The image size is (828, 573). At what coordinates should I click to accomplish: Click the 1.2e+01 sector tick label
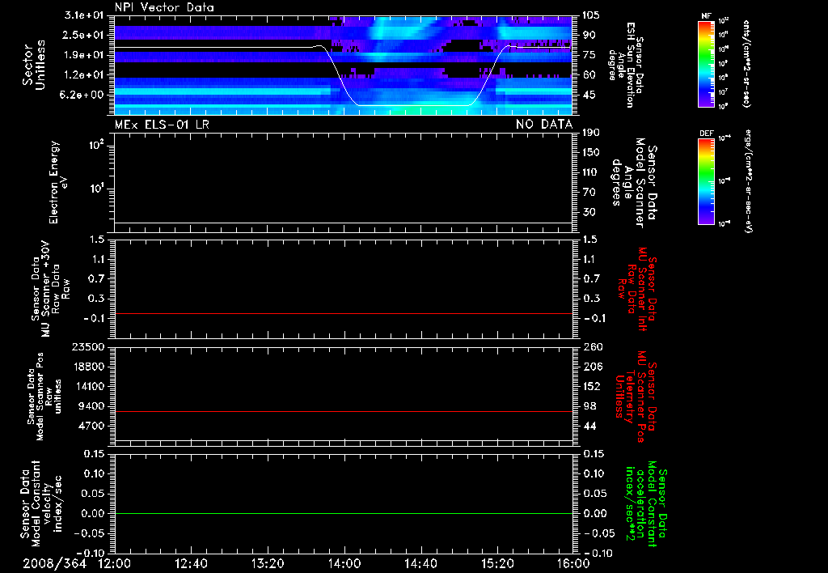[84, 75]
